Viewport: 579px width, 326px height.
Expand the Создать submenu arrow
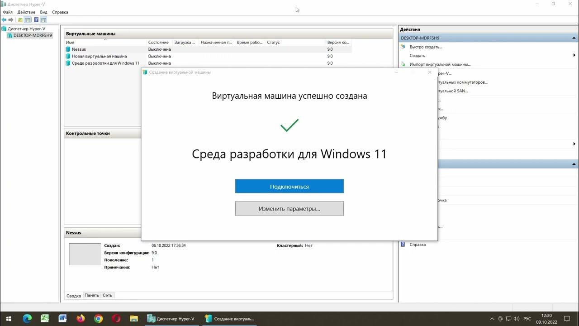point(574,55)
